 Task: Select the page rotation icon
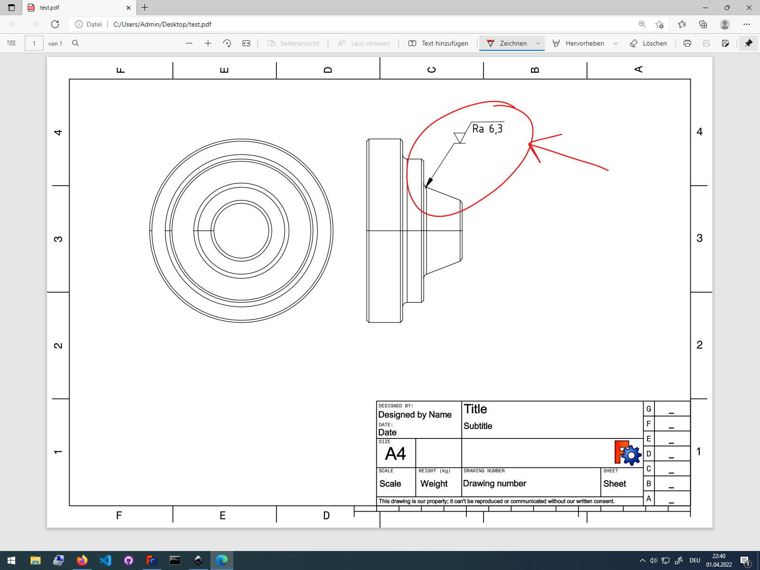coord(227,43)
